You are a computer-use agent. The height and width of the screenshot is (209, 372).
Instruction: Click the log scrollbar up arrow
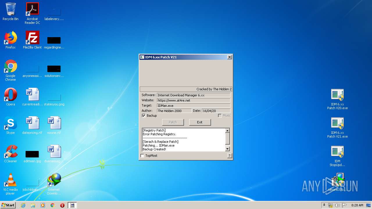click(228, 131)
